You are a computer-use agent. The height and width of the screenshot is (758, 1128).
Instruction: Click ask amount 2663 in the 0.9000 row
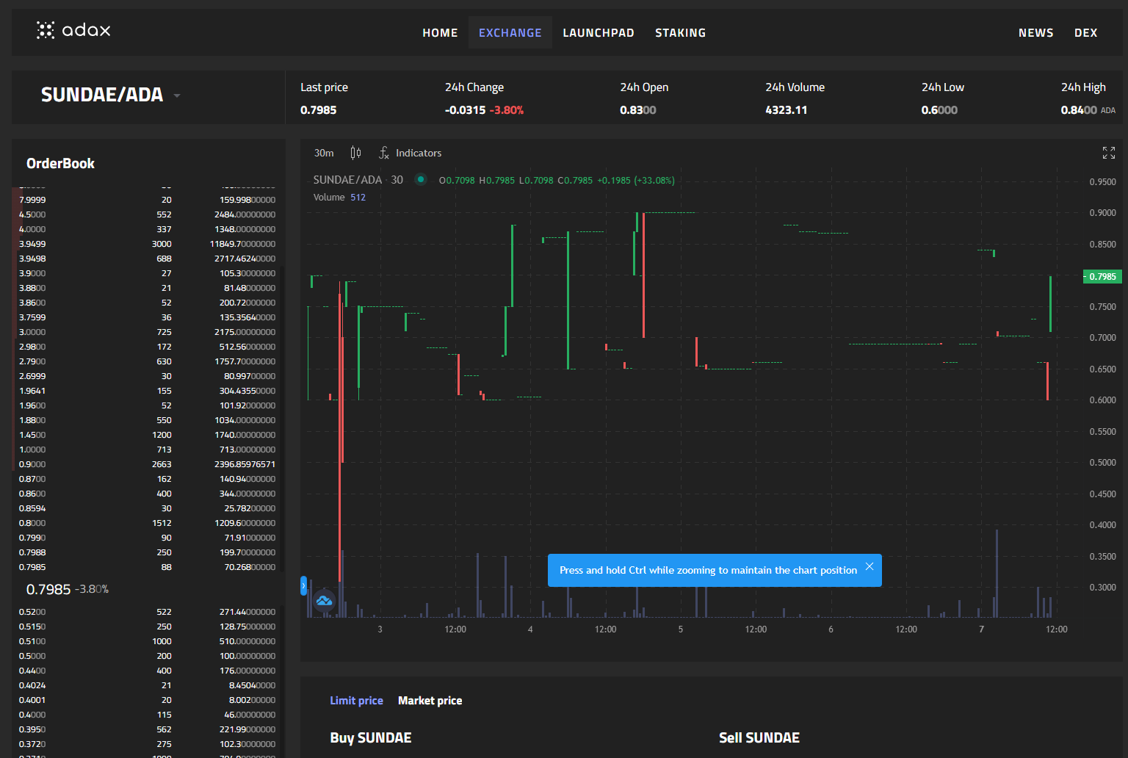[x=162, y=464]
